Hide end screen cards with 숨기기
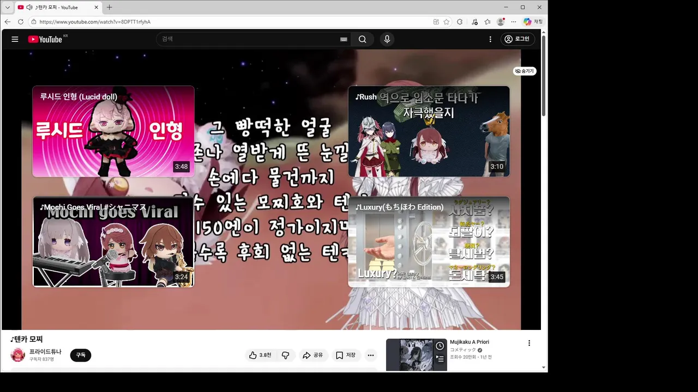 point(525,71)
